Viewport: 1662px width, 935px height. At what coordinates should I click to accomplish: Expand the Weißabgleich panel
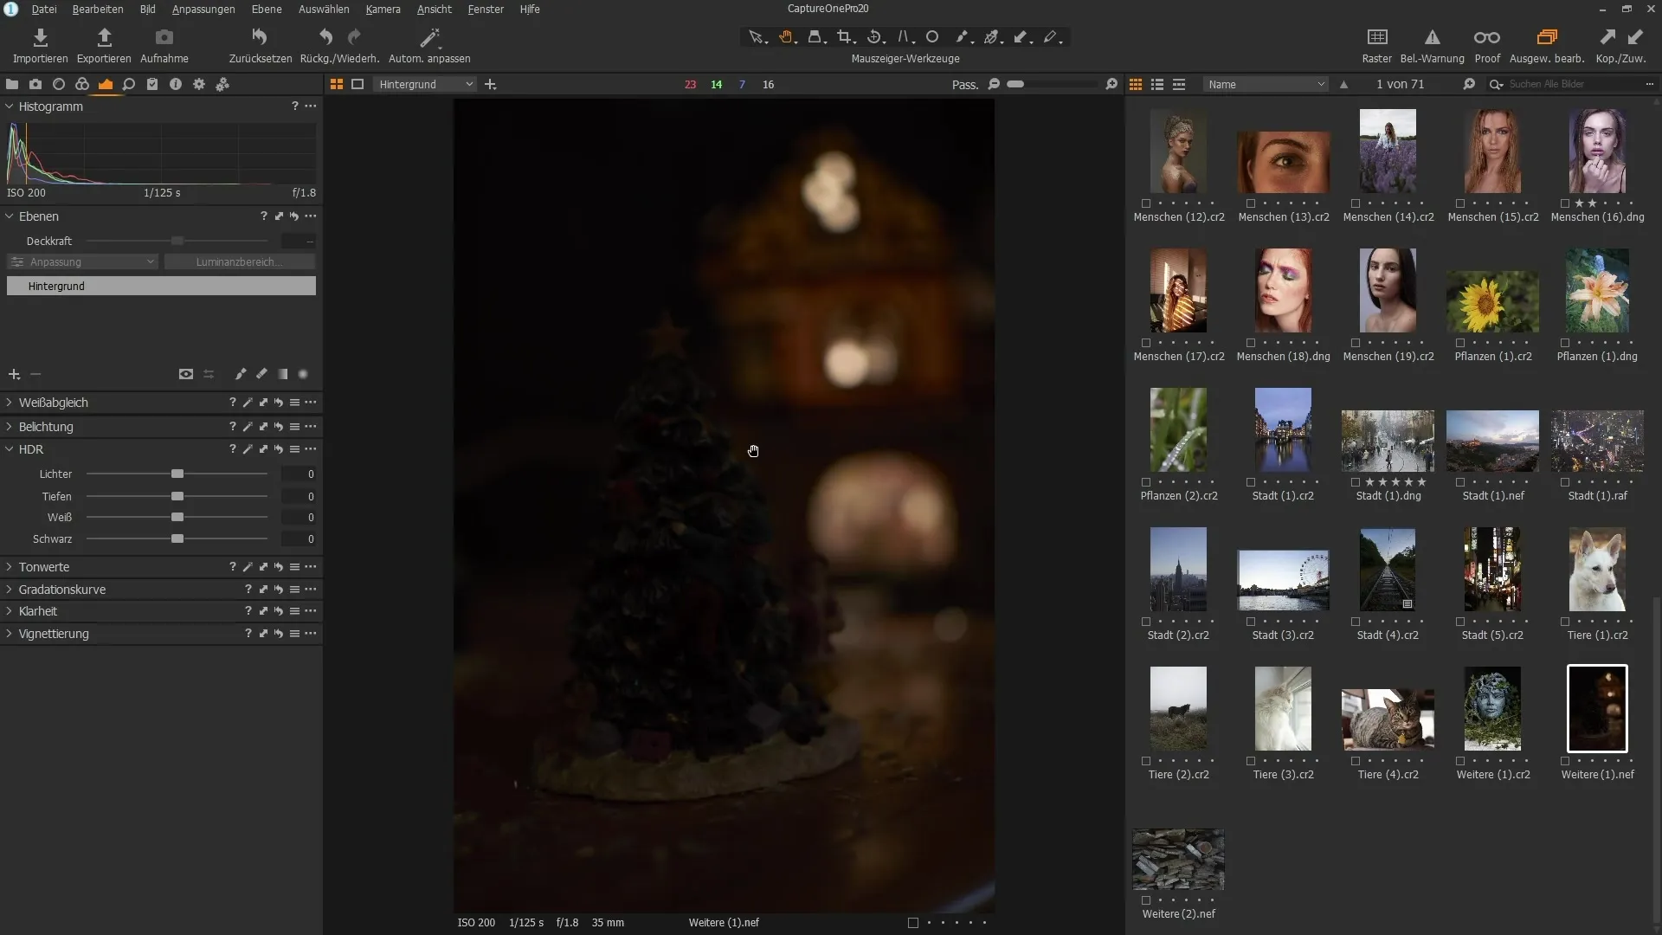click(10, 403)
